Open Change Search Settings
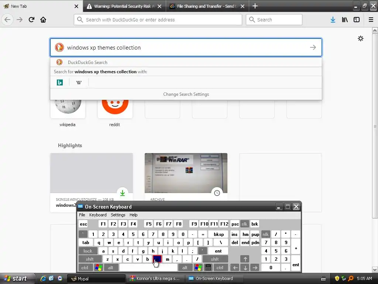 pyautogui.click(x=186, y=94)
